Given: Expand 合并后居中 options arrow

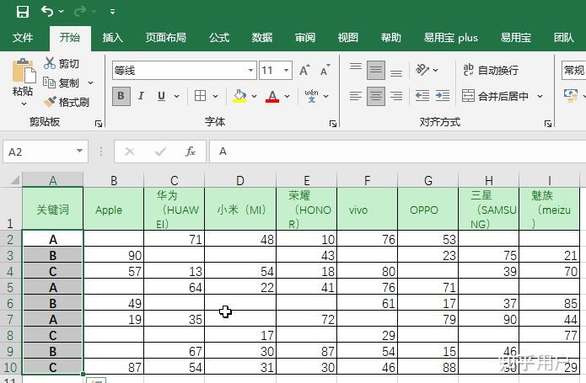Looking at the screenshot, I should click(x=540, y=96).
